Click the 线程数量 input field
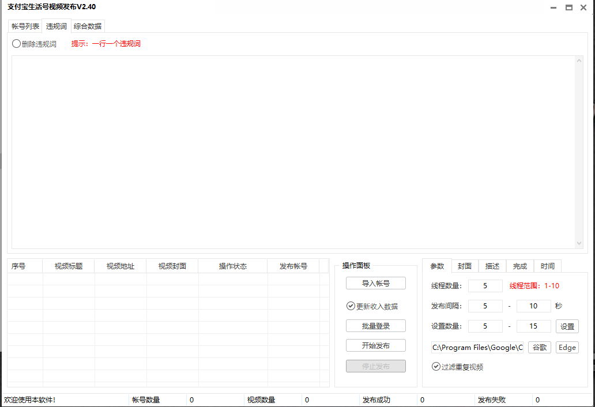 click(485, 286)
